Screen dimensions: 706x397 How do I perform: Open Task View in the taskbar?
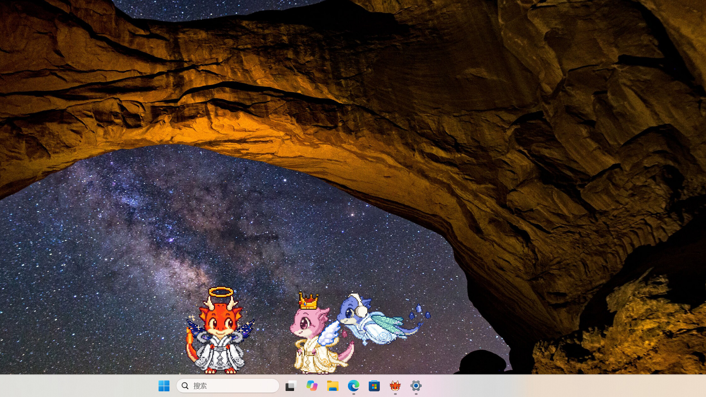tap(291, 386)
